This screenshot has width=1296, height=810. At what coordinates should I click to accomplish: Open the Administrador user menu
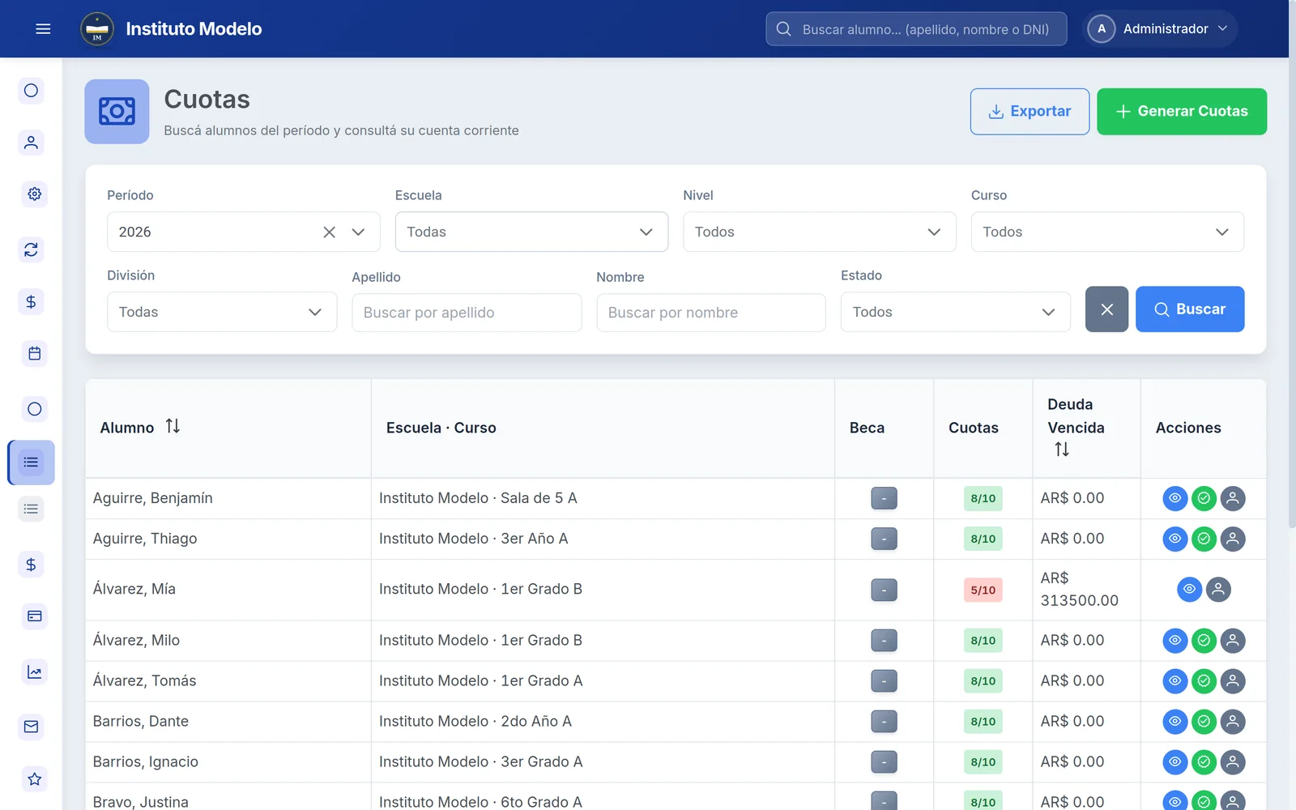[x=1160, y=29]
